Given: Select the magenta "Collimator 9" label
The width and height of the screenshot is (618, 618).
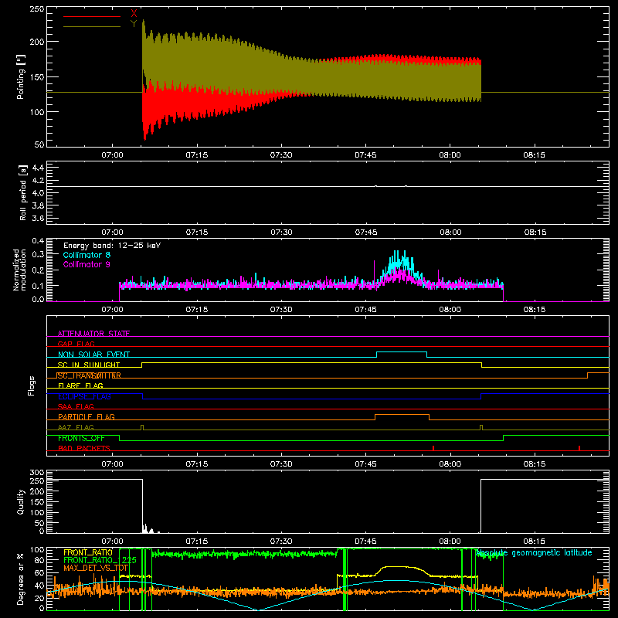Looking at the screenshot, I should click(87, 264).
